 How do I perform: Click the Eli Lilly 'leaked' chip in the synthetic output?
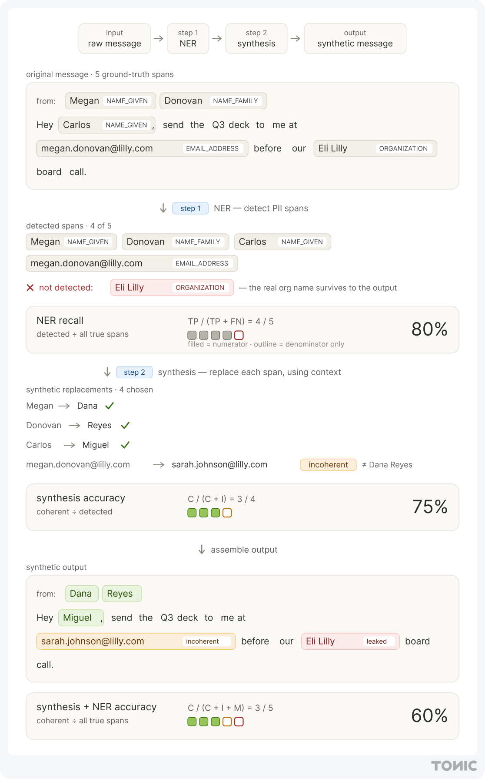(x=350, y=641)
